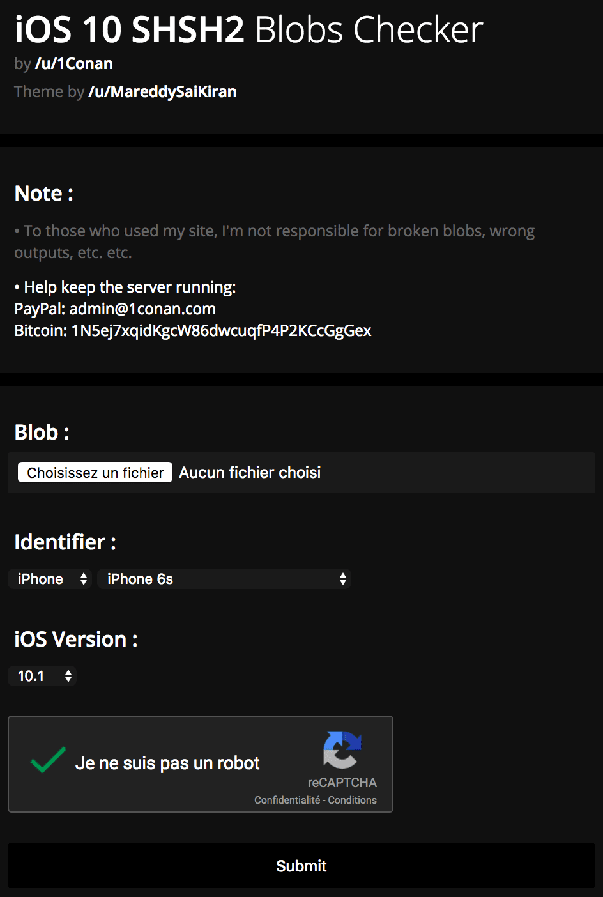Submit the blob check form
The image size is (603, 897).
[x=301, y=866]
